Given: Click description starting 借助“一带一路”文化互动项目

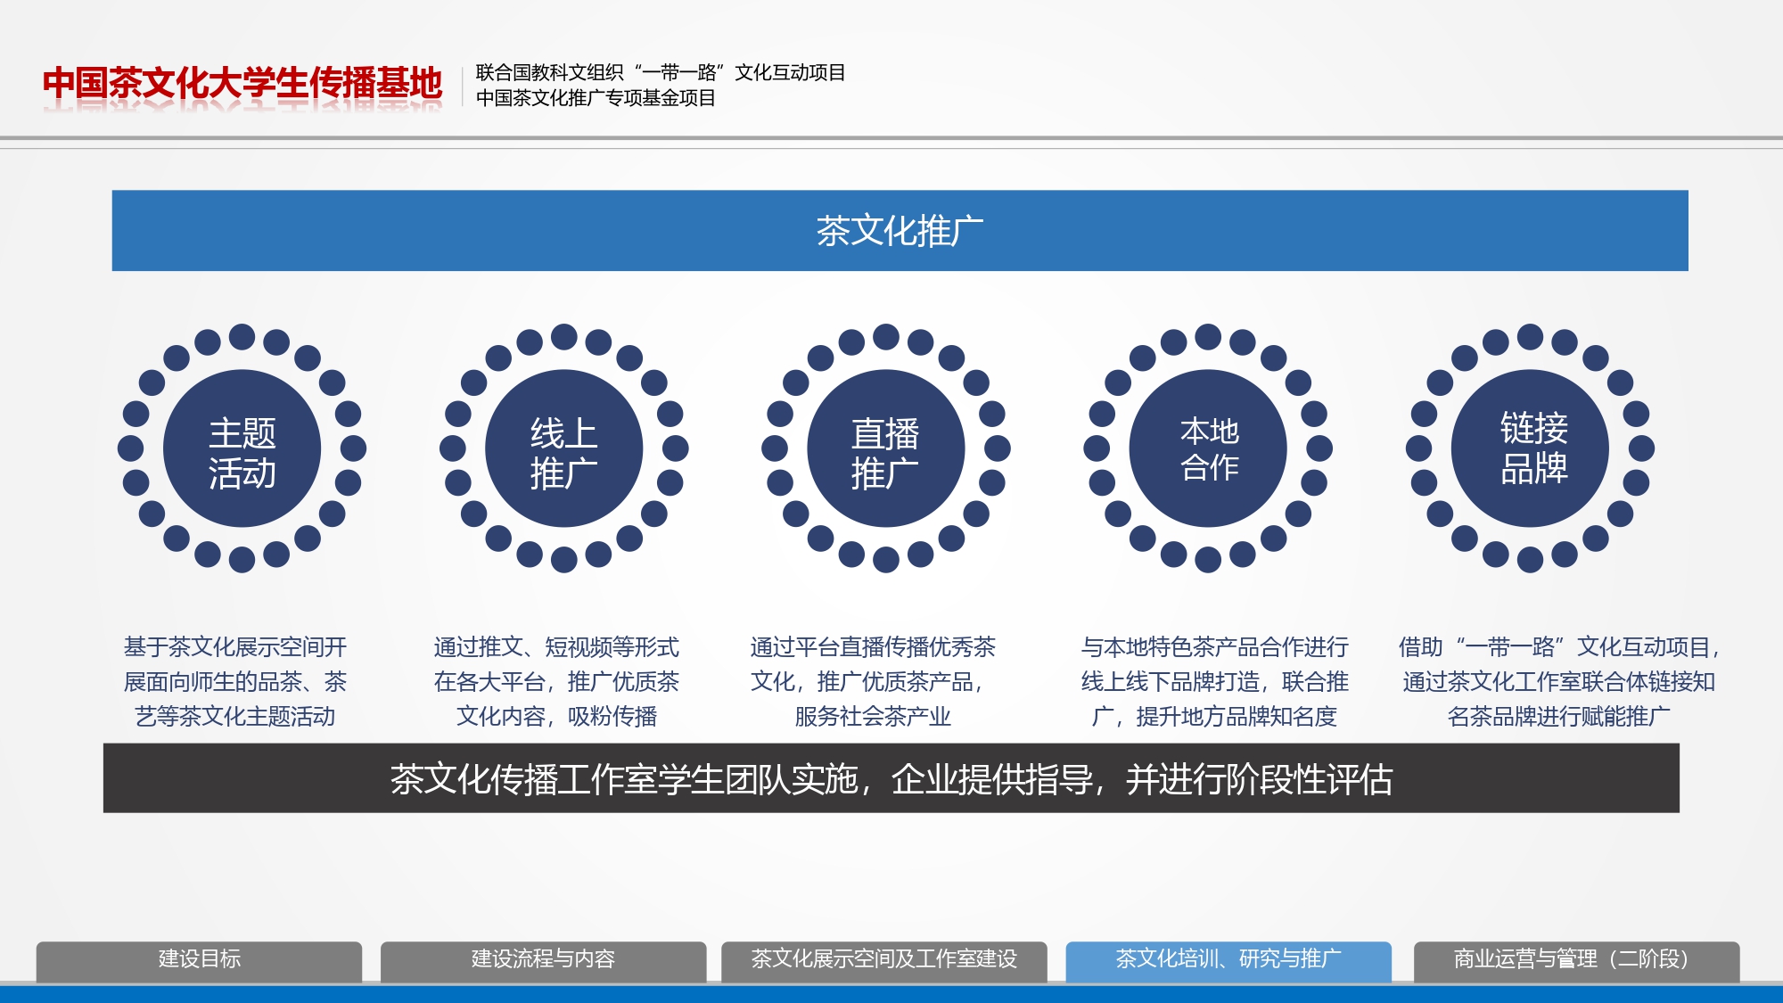Looking at the screenshot, I should coord(1558,681).
